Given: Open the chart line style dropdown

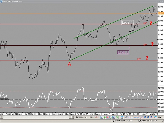Looking at the screenshot, I should (x=97, y=117).
